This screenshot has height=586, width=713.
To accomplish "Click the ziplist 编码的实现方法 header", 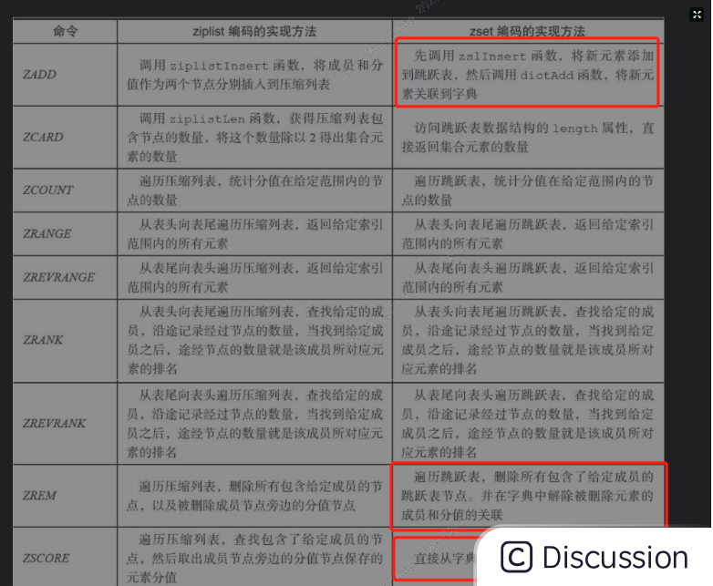I will click(x=254, y=31).
